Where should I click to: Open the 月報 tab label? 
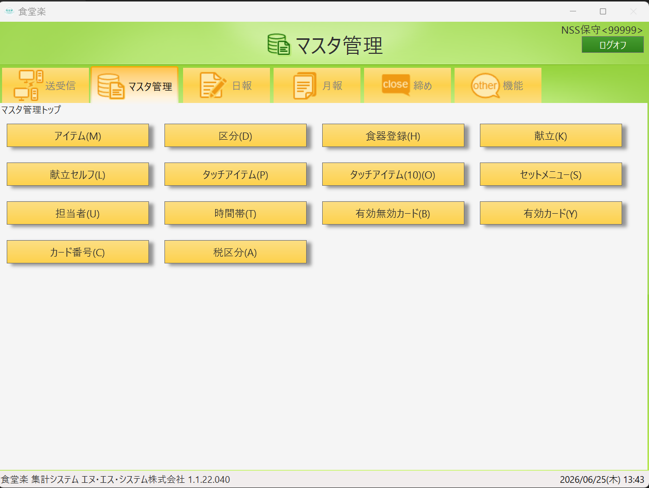coord(333,86)
